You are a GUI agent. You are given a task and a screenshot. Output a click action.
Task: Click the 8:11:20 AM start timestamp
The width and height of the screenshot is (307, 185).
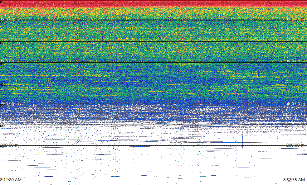[11, 179]
